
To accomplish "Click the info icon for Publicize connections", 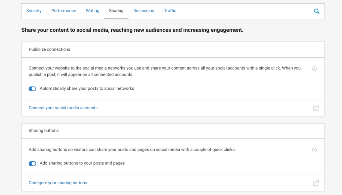I will [x=315, y=68].
